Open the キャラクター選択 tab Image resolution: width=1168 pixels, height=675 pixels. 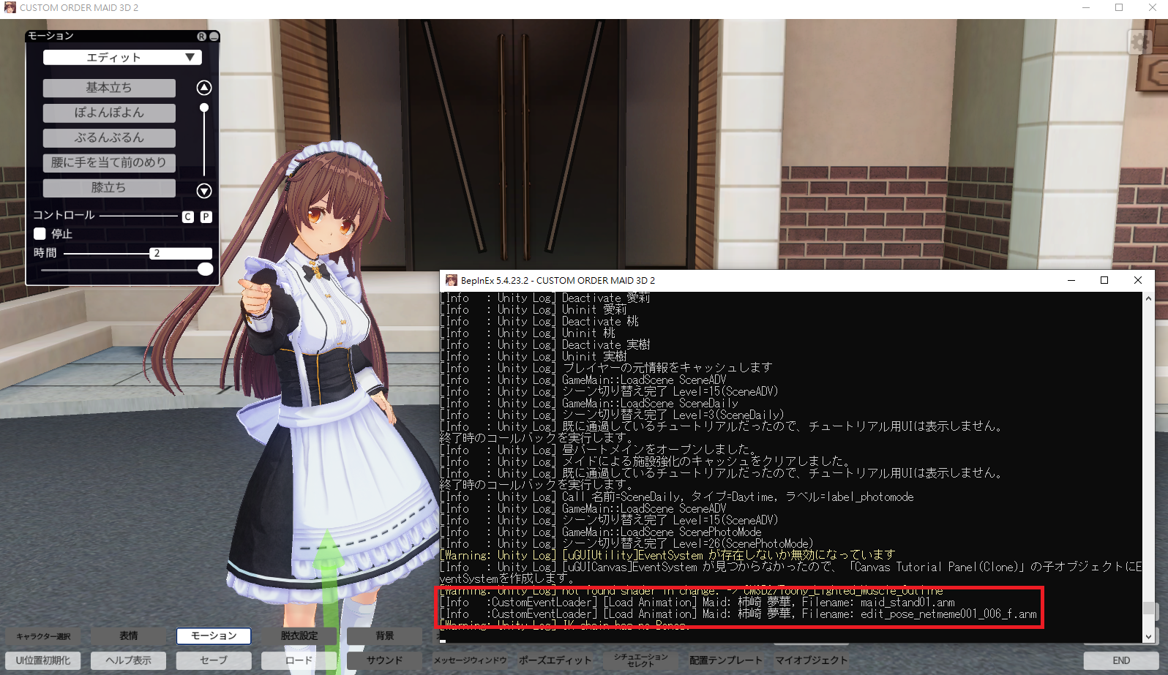(x=44, y=636)
